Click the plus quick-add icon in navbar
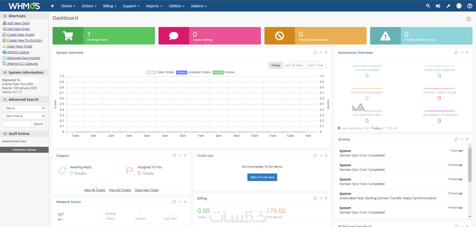The width and height of the screenshot is (476, 227). [52, 6]
